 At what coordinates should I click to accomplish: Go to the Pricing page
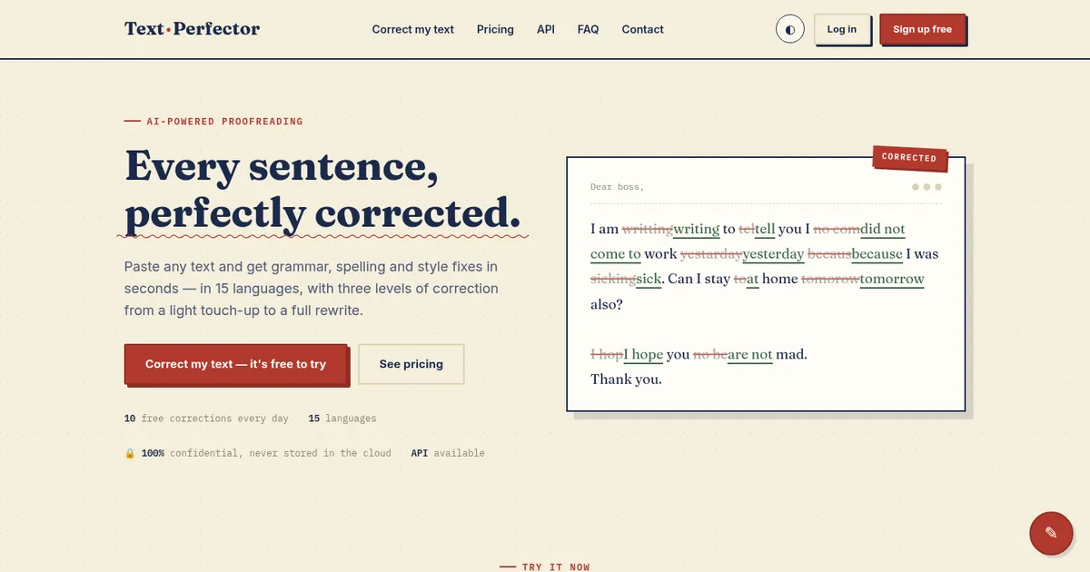[495, 29]
